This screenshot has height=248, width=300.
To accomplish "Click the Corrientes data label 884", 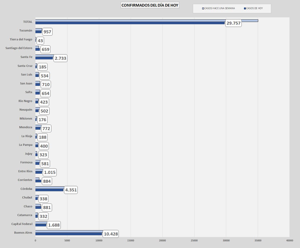I will pos(47,181).
